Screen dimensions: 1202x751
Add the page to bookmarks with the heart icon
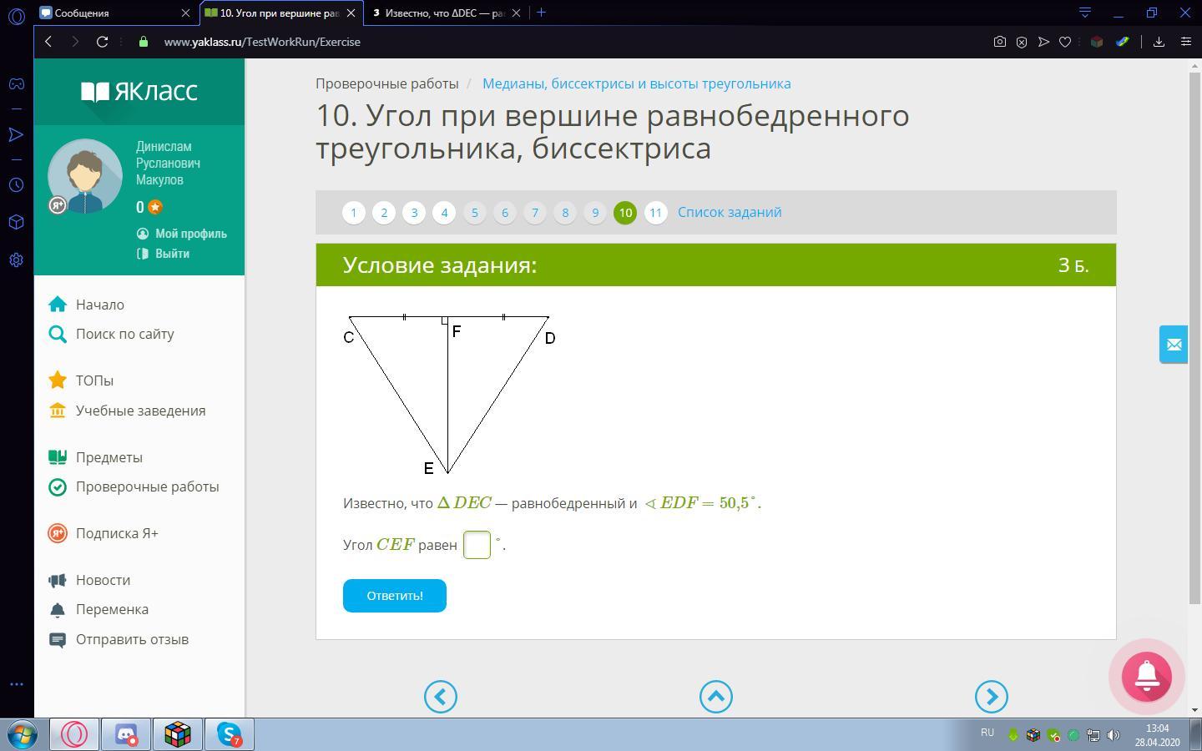1065,42
